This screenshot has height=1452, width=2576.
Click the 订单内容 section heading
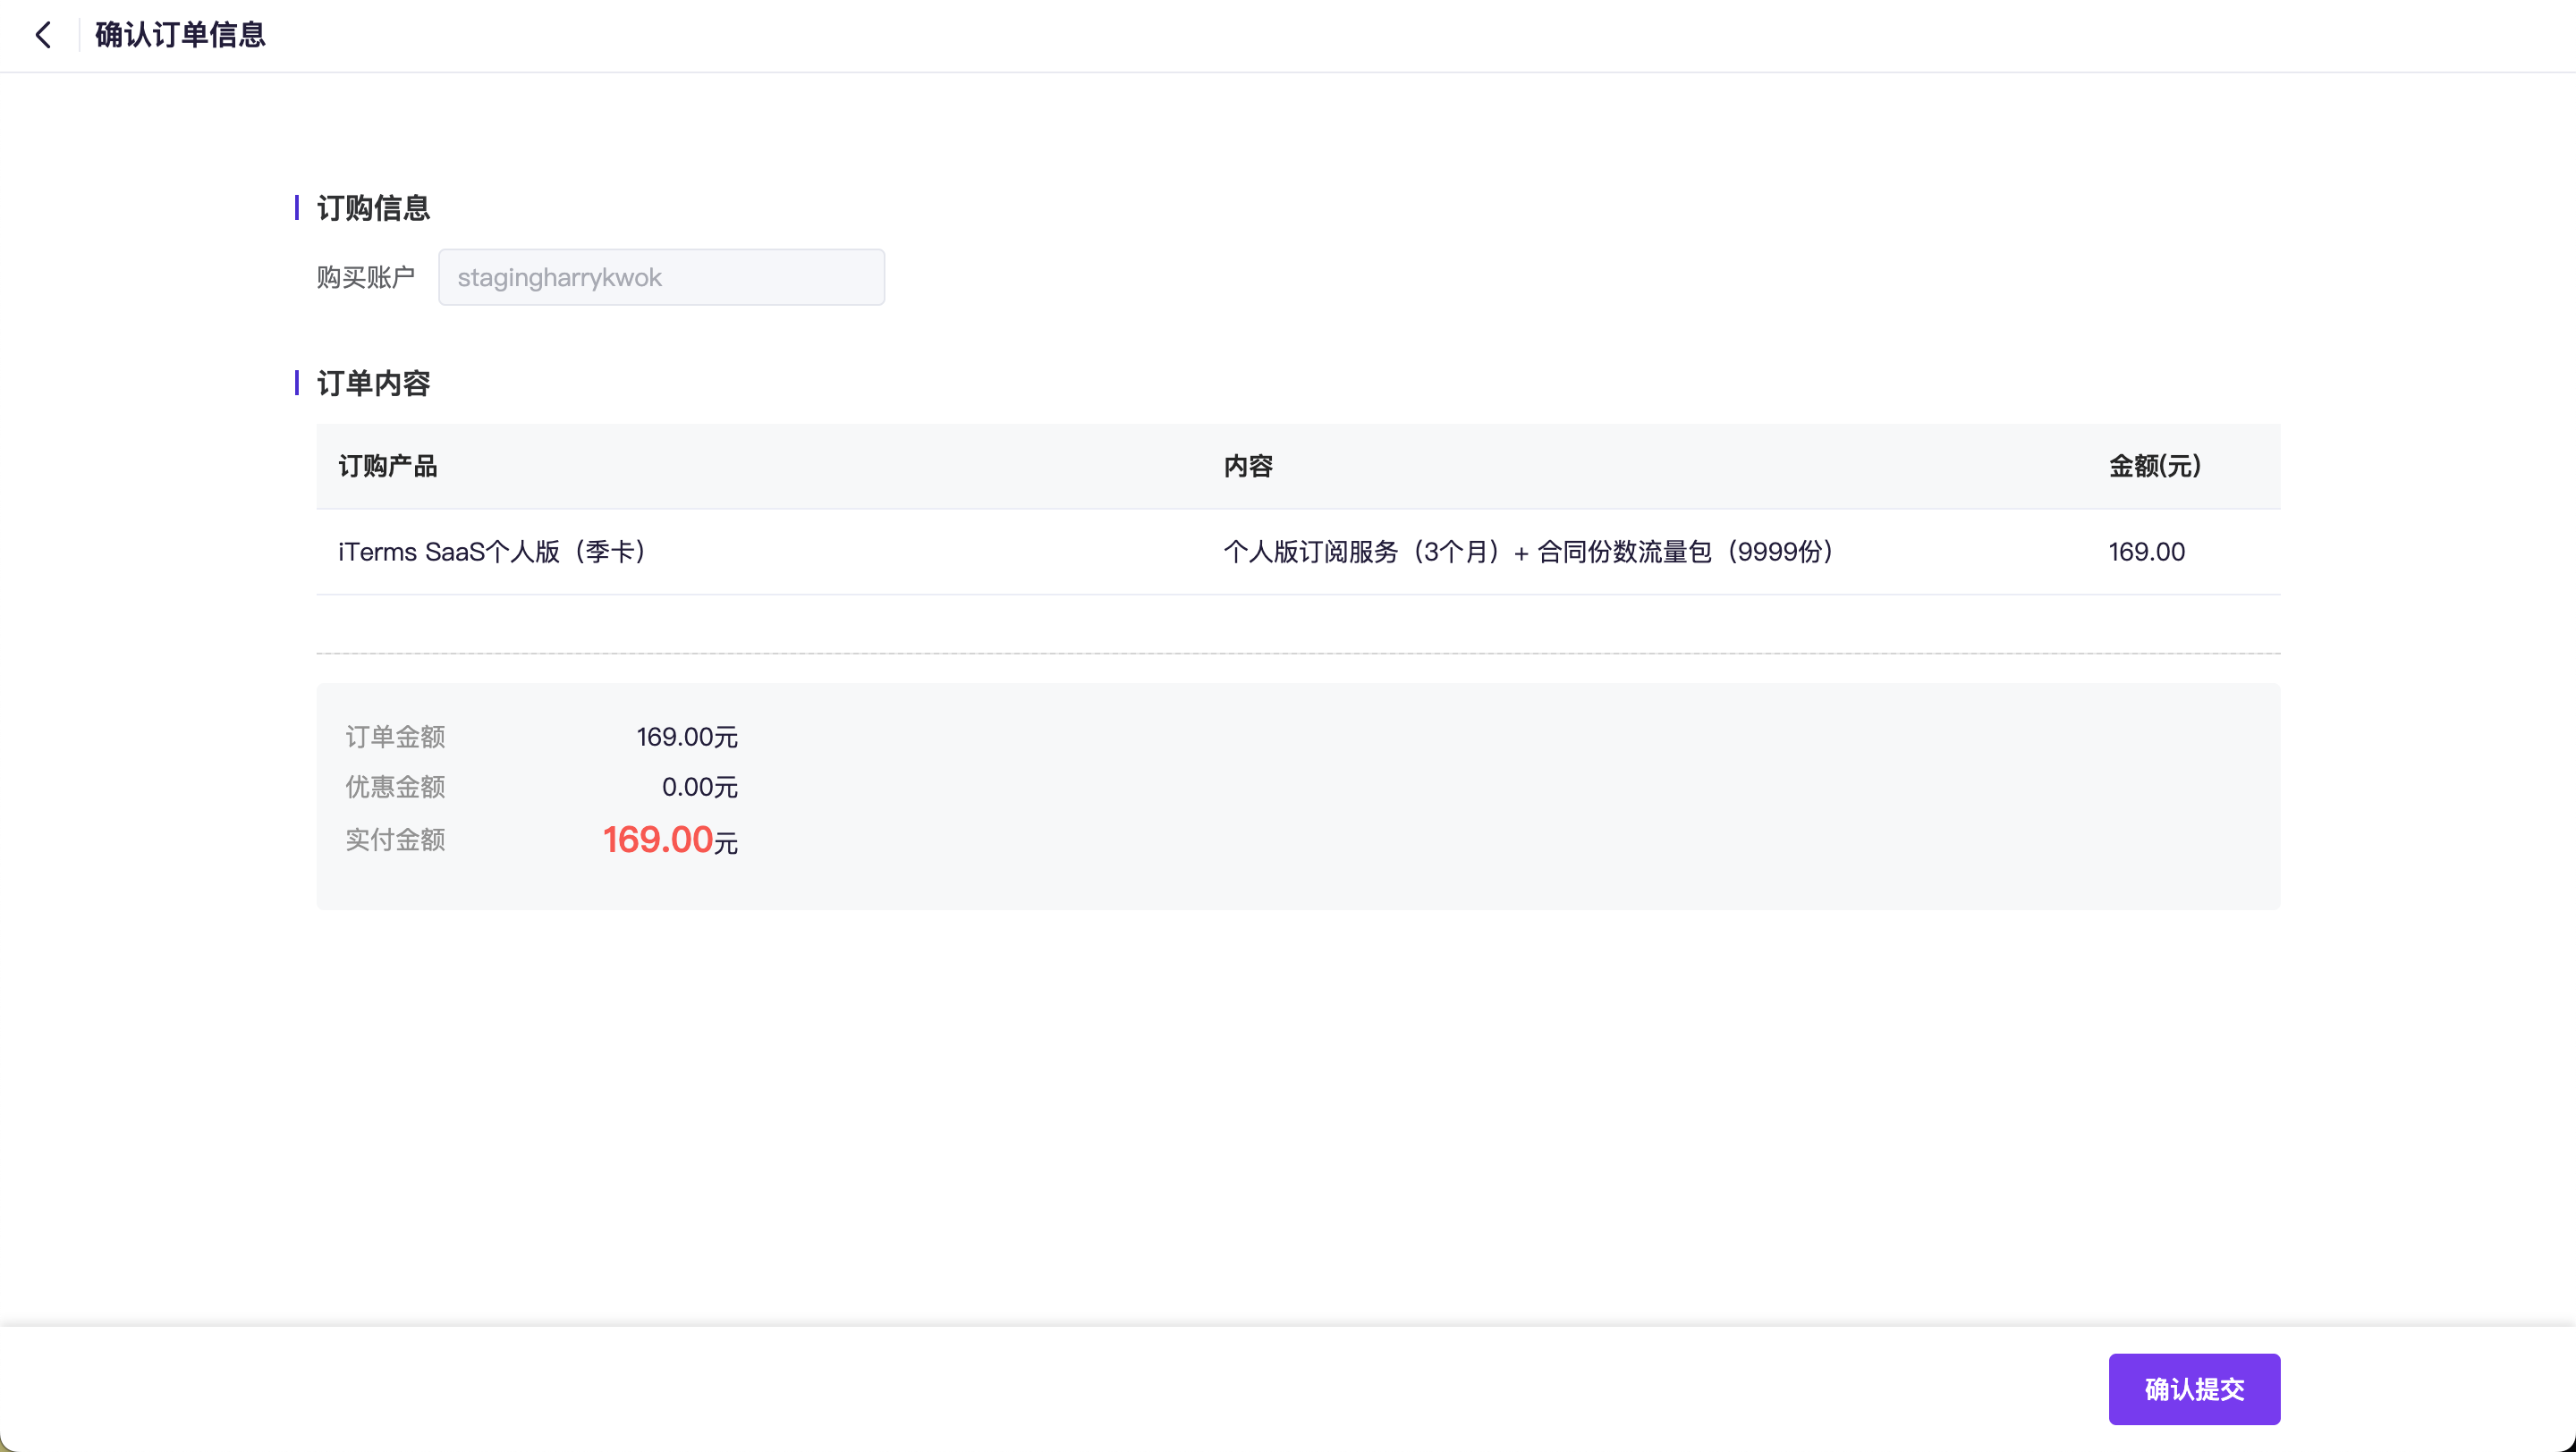[373, 383]
